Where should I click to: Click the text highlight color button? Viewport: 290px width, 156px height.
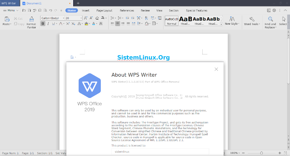coord(86,24)
